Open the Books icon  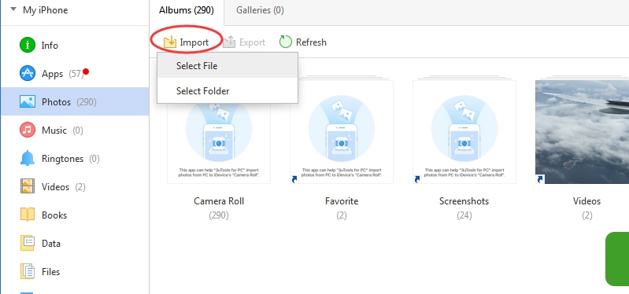point(28,215)
